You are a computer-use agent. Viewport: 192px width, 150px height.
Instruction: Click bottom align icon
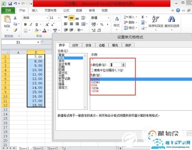click(x=77, y=18)
